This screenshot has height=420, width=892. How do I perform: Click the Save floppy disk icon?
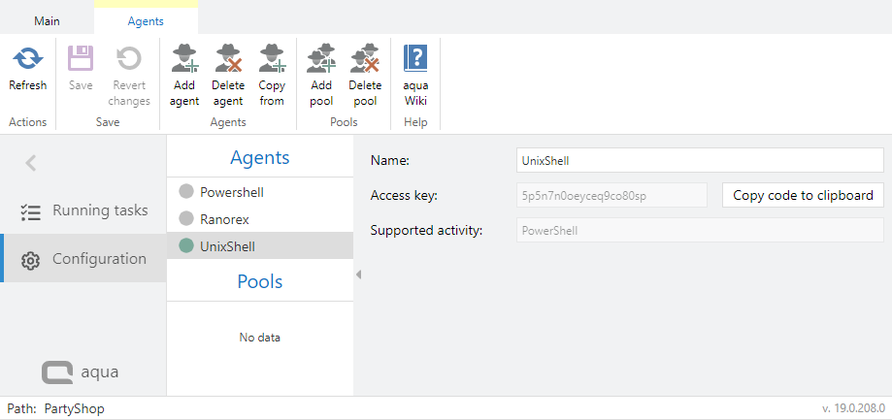point(81,60)
